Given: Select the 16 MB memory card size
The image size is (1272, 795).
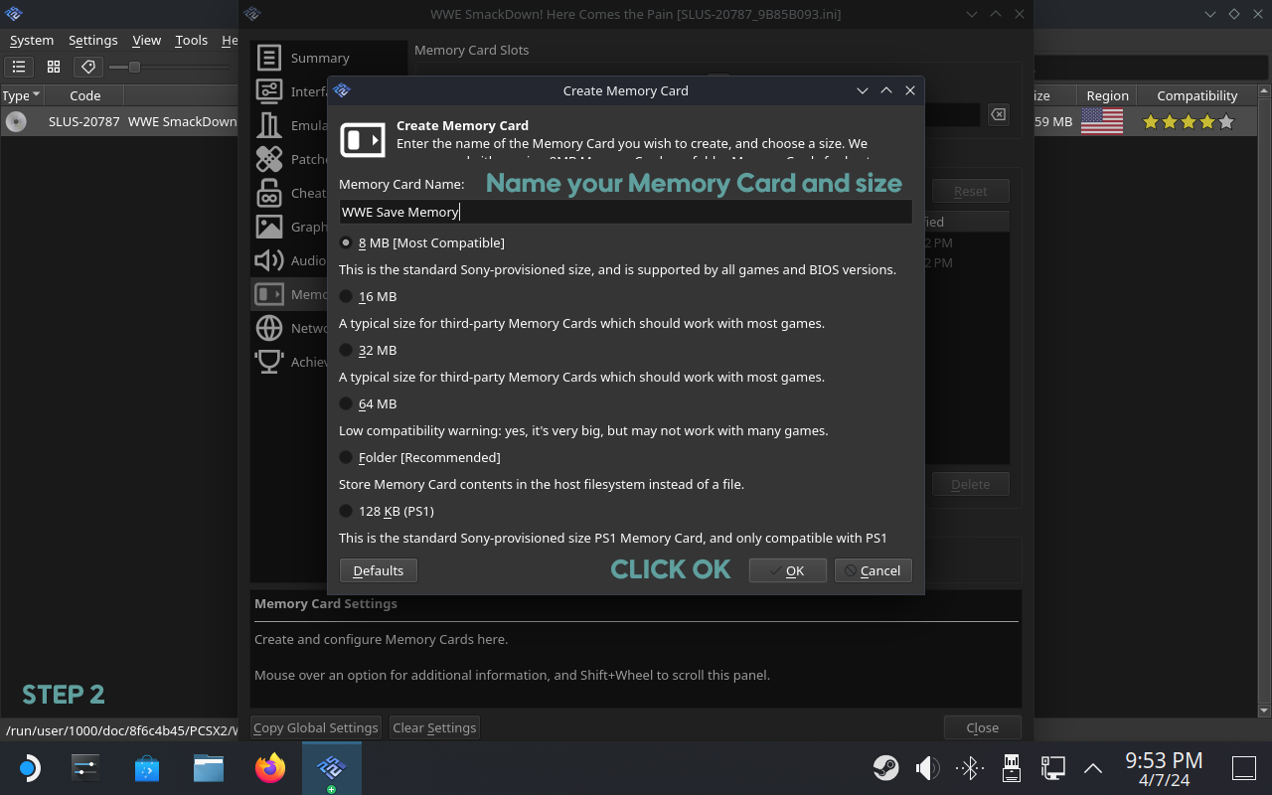Looking at the screenshot, I should click(347, 296).
